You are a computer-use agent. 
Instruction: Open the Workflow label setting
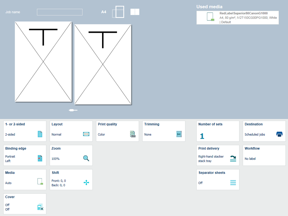264,155
